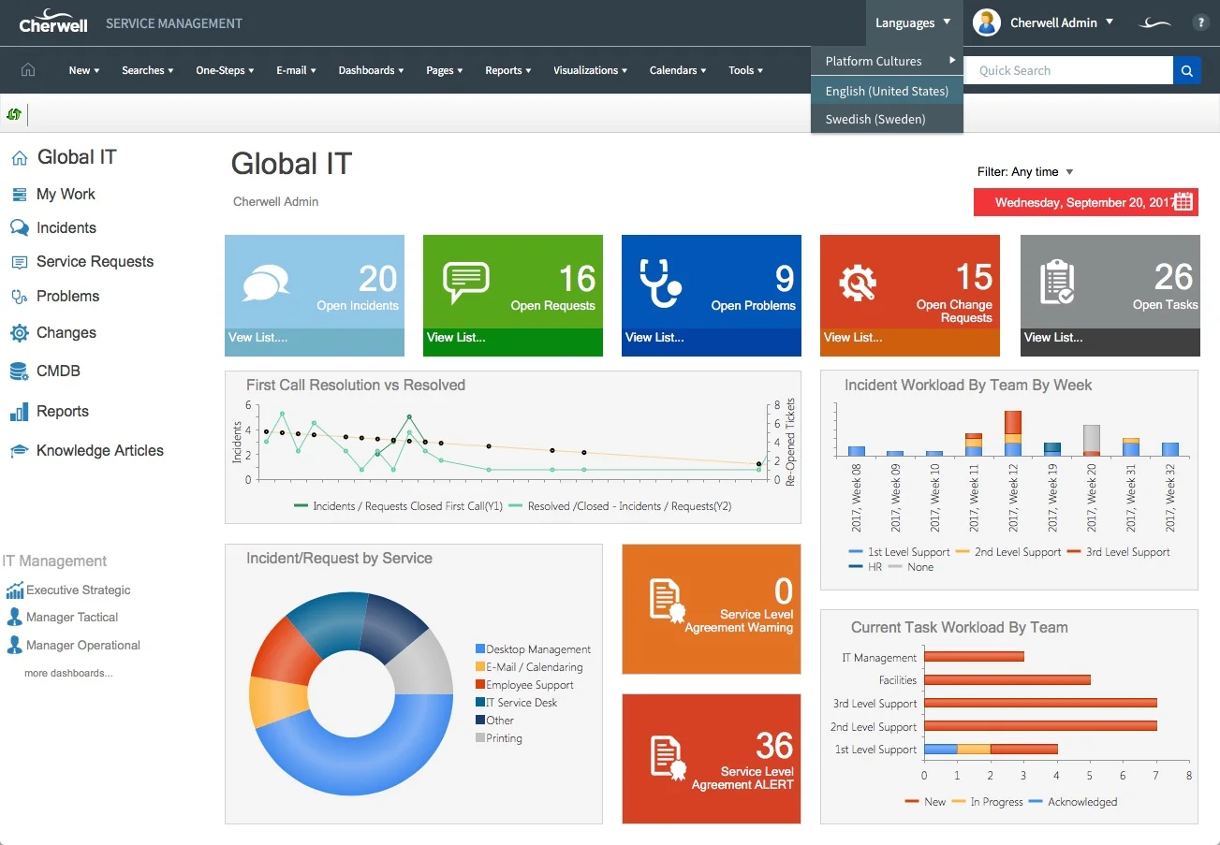Click the stethoscope icon on Open Problems tile
Screen dimensions: 1220x845
(660, 283)
